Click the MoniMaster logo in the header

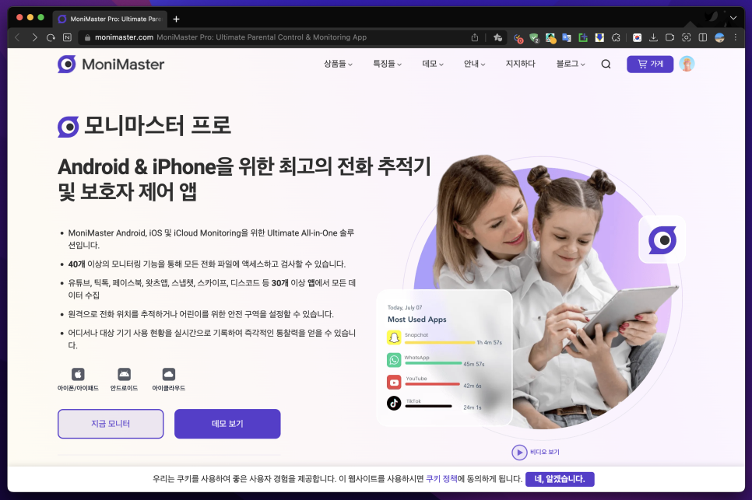click(111, 65)
